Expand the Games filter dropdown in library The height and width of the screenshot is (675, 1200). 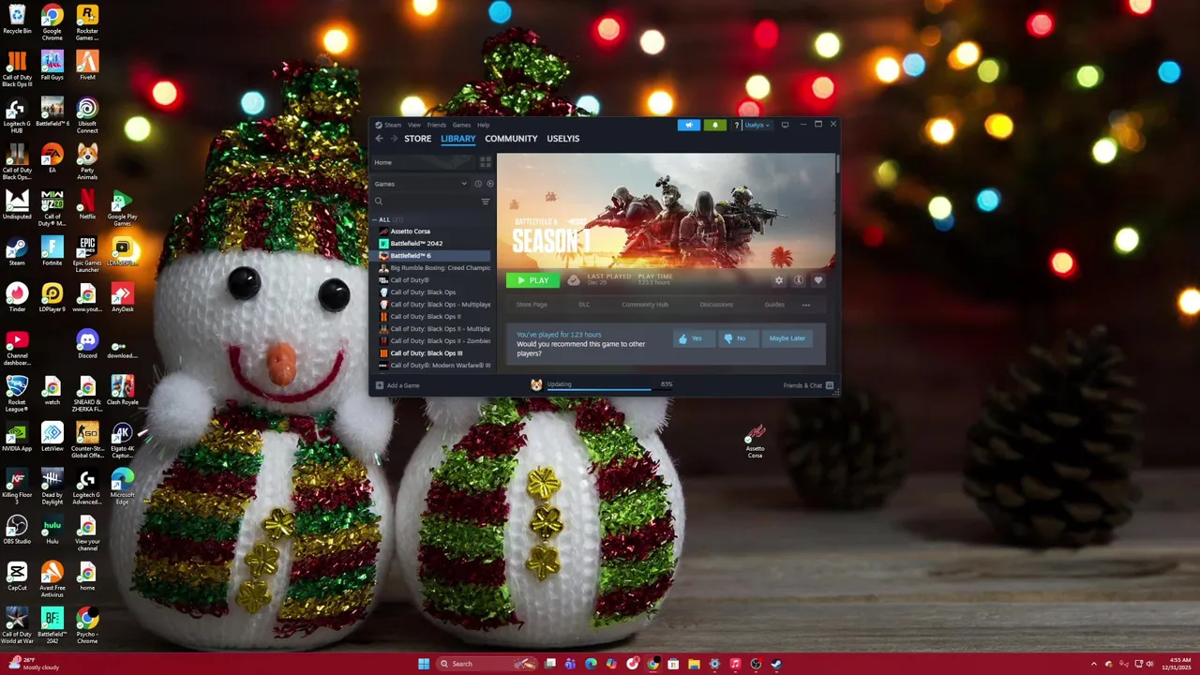click(463, 184)
